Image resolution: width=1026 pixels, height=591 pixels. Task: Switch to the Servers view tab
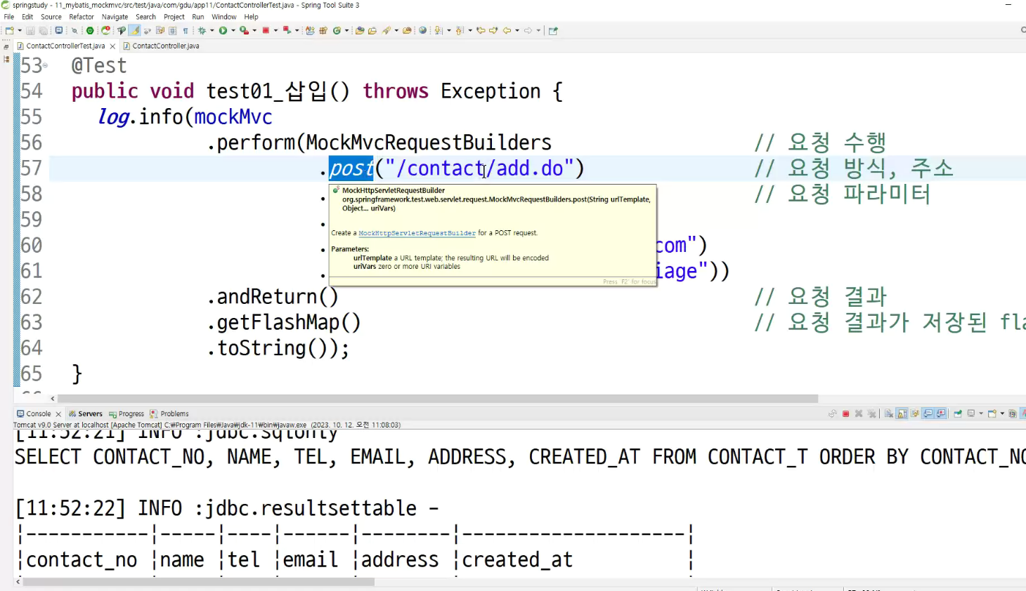(86, 414)
